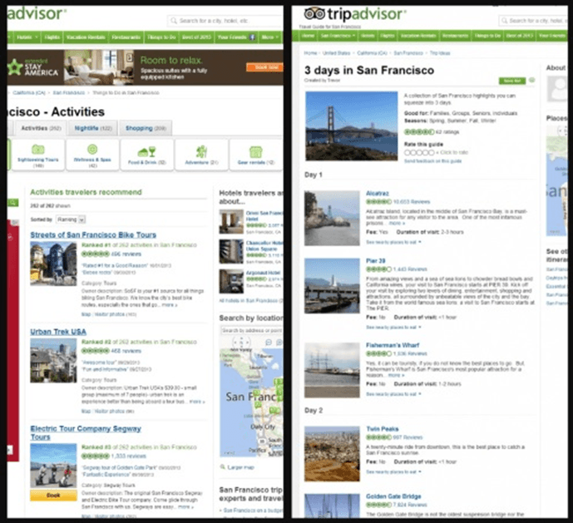Image resolution: width=573 pixels, height=523 pixels.
Task: Click the Food & Drink icon
Action: coord(147,151)
